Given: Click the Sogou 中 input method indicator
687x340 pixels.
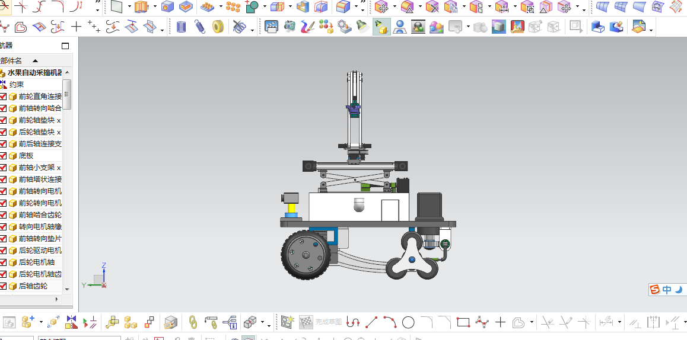Looking at the screenshot, I should click(x=667, y=290).
